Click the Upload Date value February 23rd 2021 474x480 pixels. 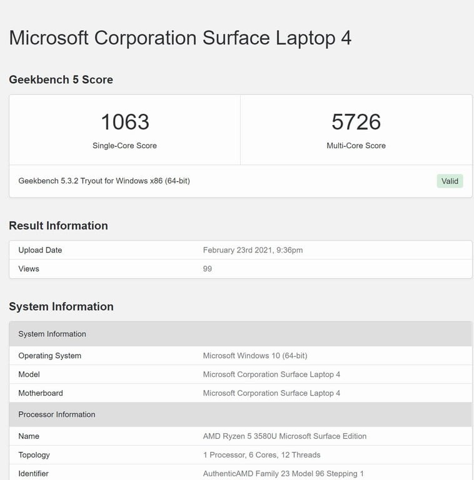[x=253, y=250]
